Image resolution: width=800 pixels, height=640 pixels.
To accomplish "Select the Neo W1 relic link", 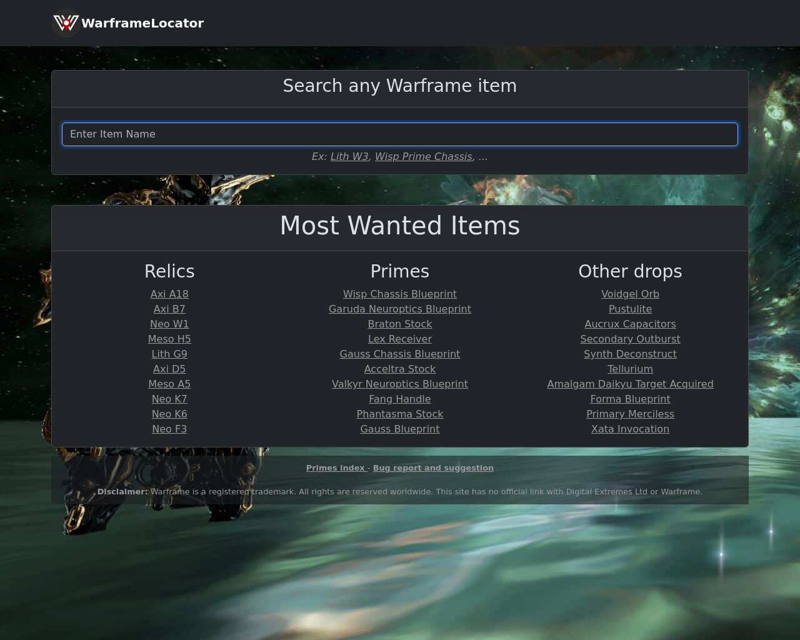I will click(x=169, y=324).
